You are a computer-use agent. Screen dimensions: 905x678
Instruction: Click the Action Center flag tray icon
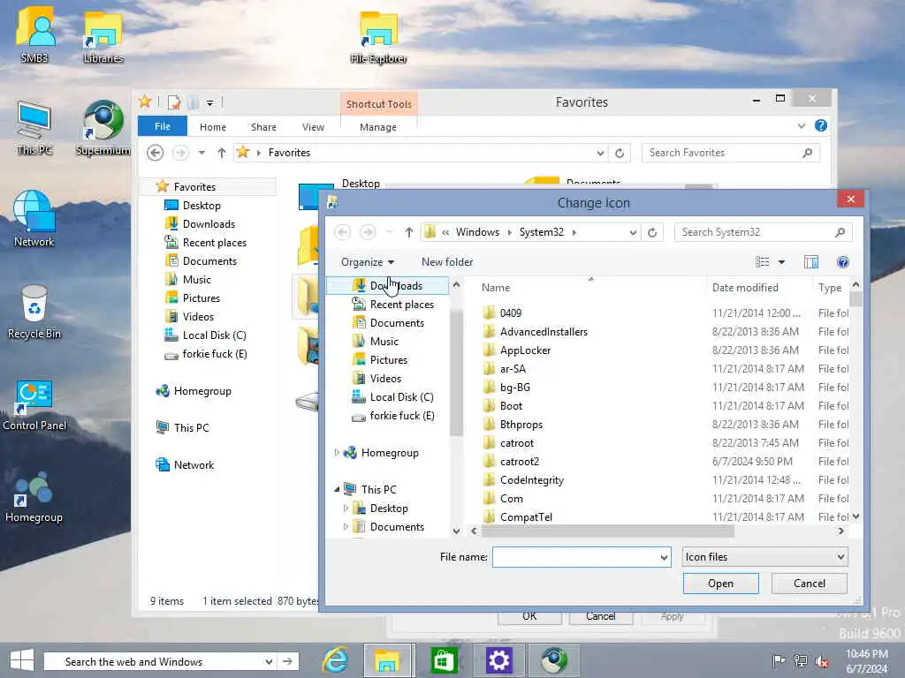click(779, 660)
